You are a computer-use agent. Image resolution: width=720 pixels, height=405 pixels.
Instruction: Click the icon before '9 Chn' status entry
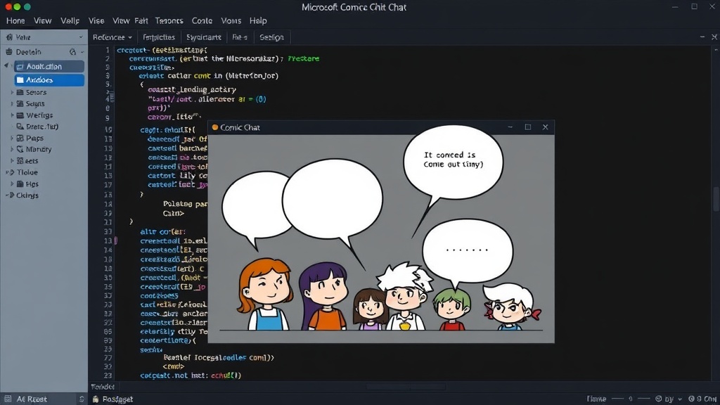692,399
